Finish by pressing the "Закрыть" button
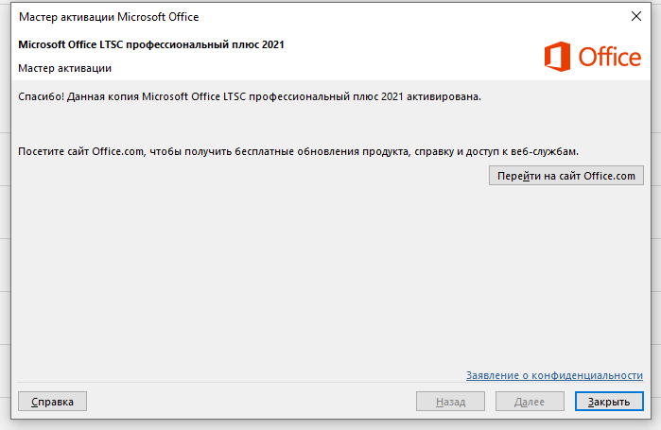Image resolution: width=661 pixels, height=430 pixels. pyautogui.click(x=609, y=402)
